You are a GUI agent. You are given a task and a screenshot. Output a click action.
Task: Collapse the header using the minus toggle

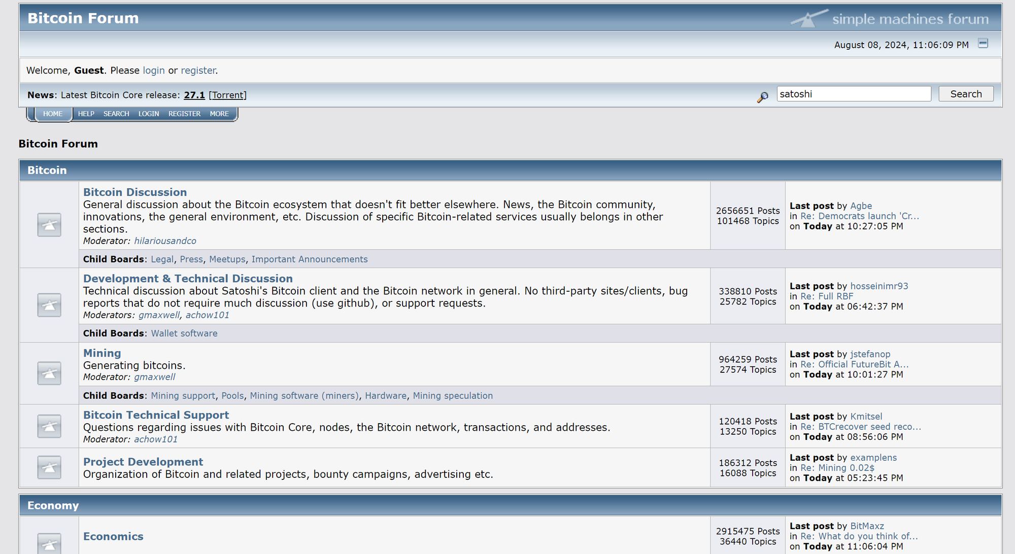(983, 44)
